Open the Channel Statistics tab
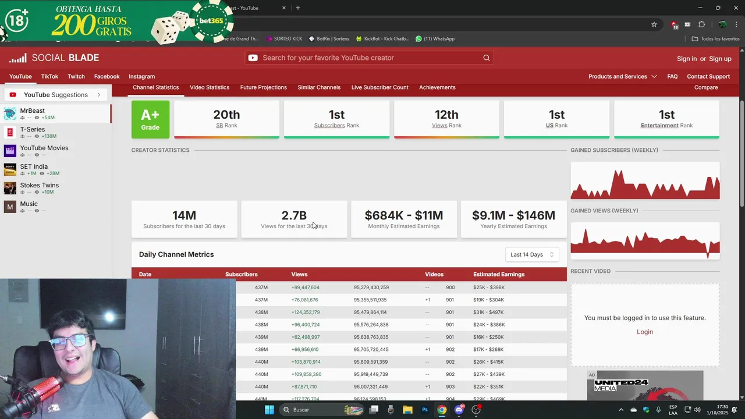This screenshot has width=745, height=419. tap(156, 87)
